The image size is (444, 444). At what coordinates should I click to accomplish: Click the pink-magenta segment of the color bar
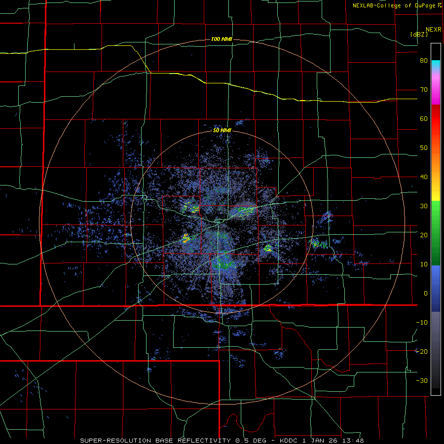[436, 88]
